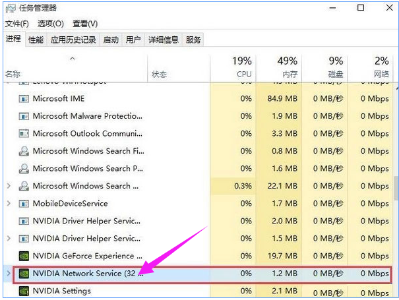The height and width of the screenshot is (300, 399).
Task: Click the Microsoft IME process icon
Action: coord(24,99)
